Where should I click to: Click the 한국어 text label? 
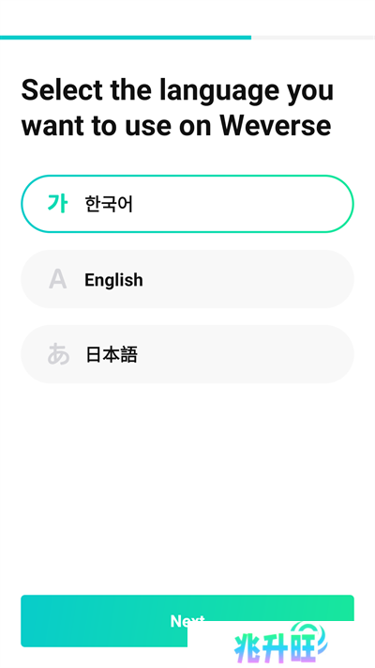click(x=109, y=204)
